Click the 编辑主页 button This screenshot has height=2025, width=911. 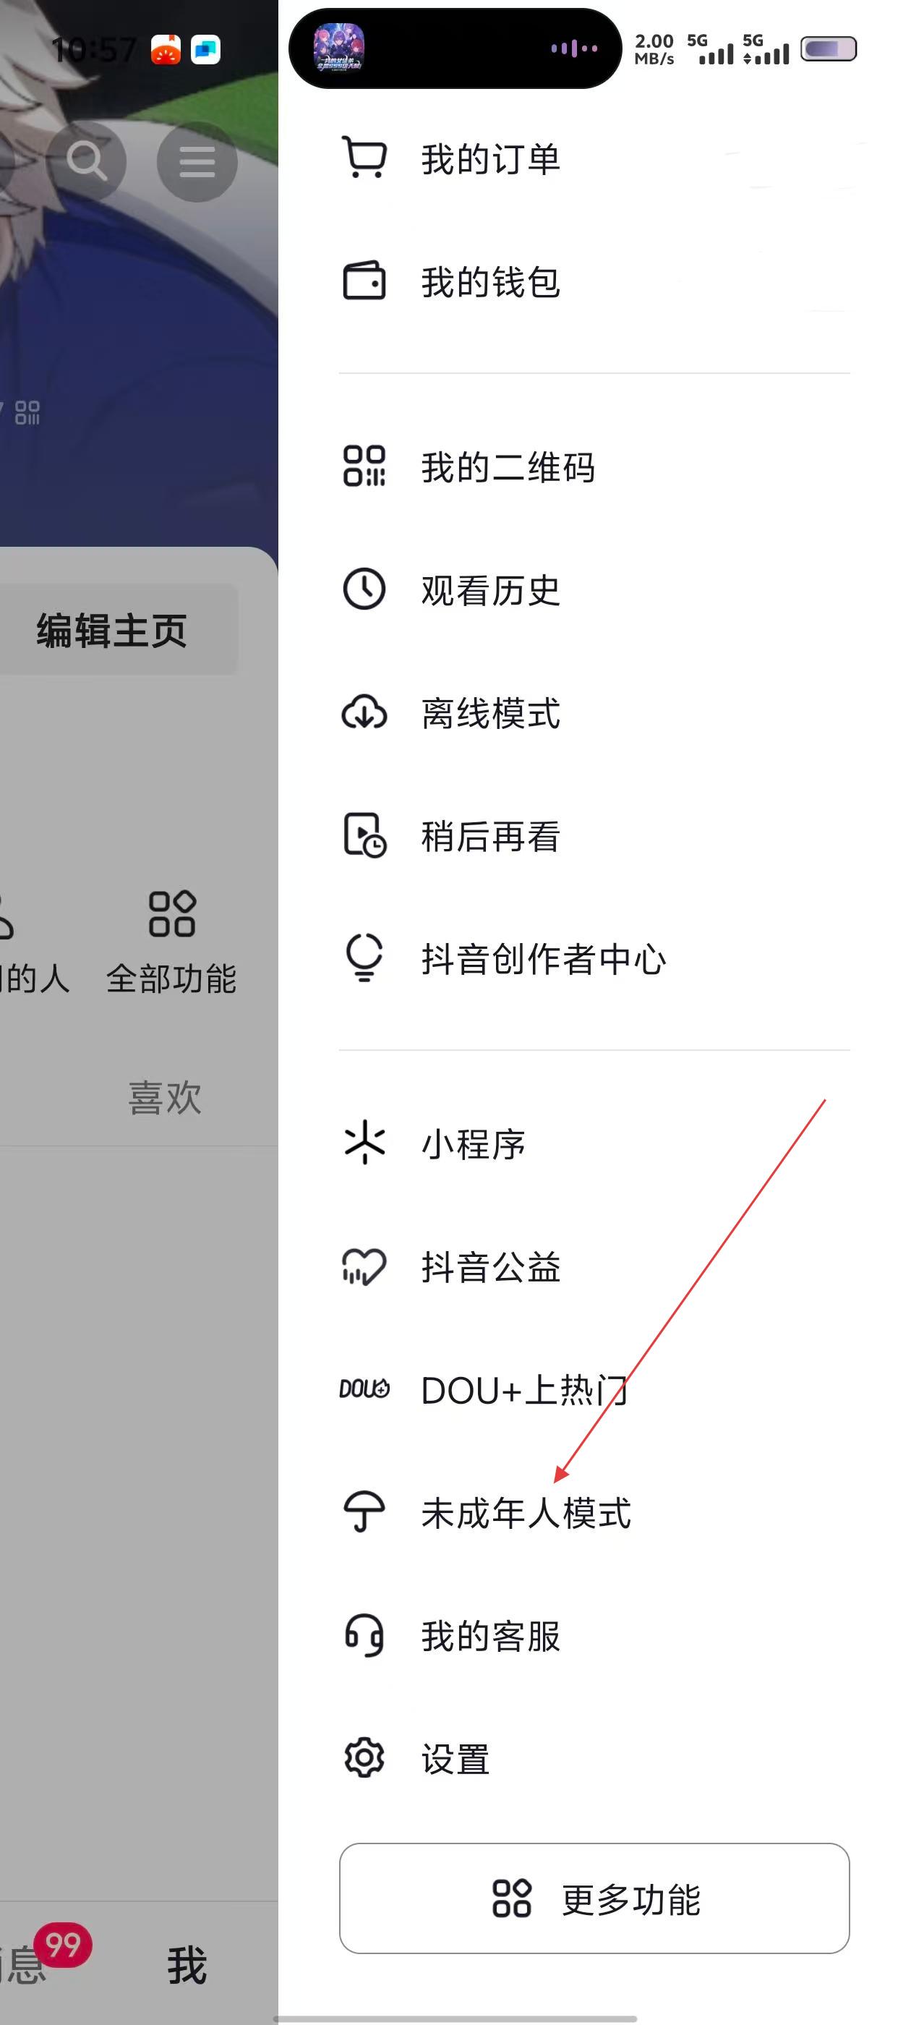[111, 631]
